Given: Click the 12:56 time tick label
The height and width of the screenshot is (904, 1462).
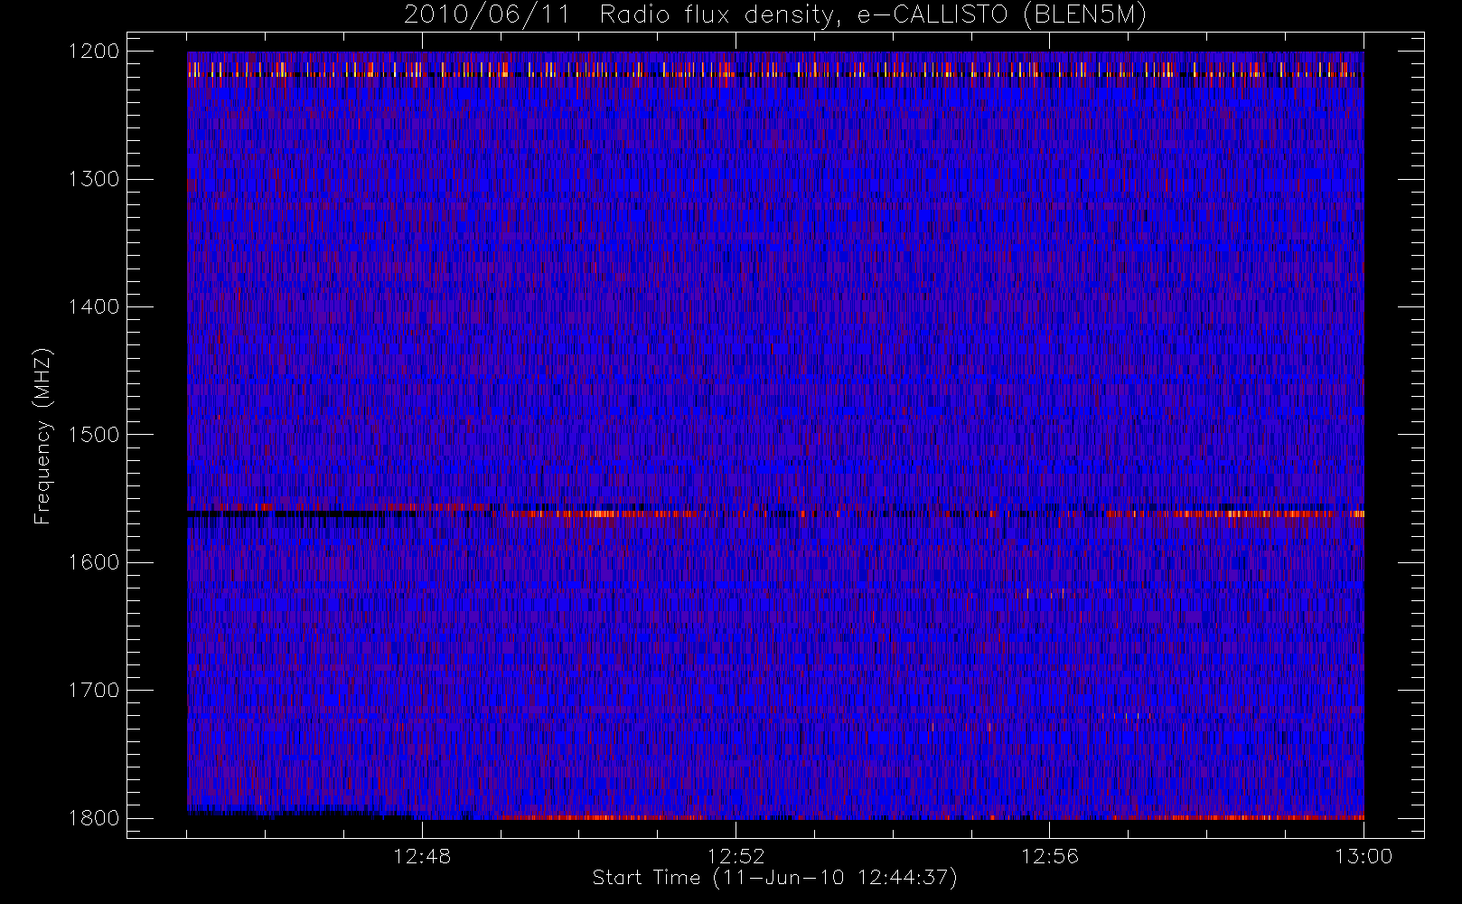Looking at the screenshot, I should pyautogui.click(x=1050, y=856).
